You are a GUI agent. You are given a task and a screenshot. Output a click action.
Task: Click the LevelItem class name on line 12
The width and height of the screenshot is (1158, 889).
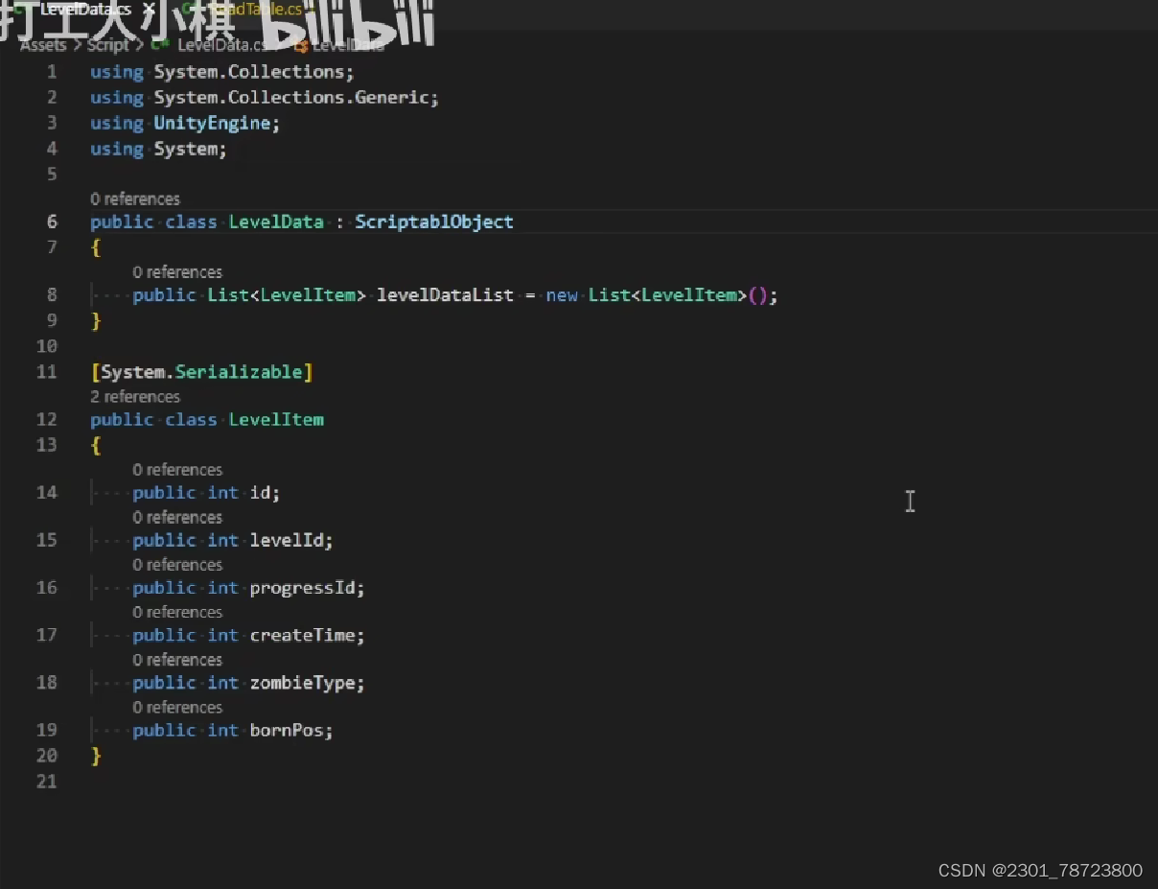276,419
